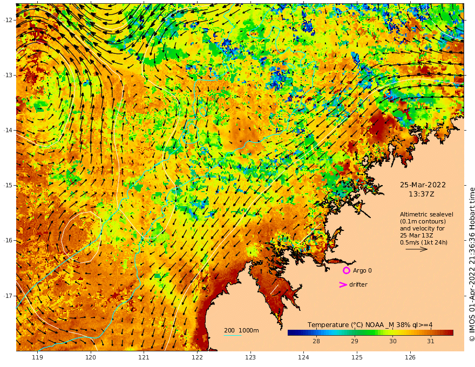Click the 124 longitude axis label
Image resolution: width=475 pixels, height=367 pixels.
point(303,357)
